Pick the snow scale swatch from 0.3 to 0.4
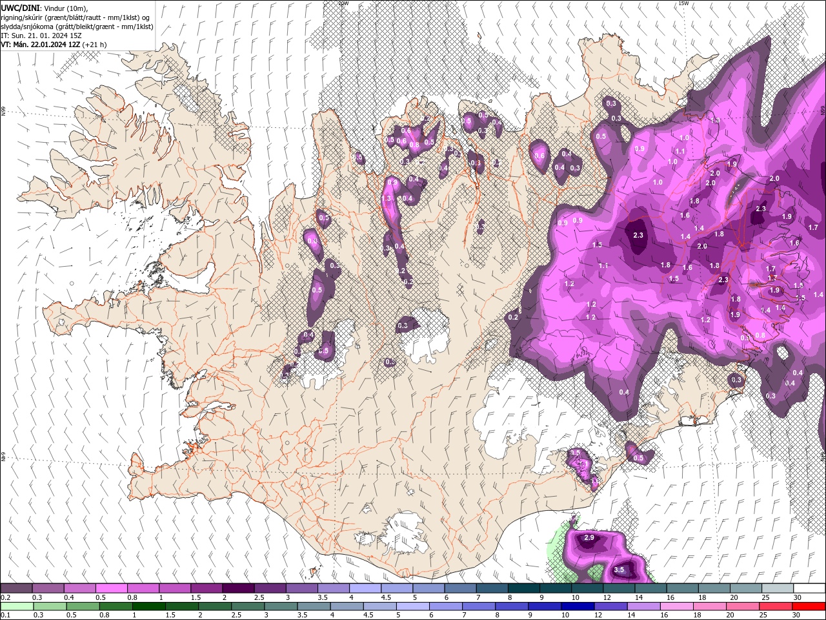Image resolution: width=826 pixels, height=620 pixels. pyautogui.click(x=48, y=588)
